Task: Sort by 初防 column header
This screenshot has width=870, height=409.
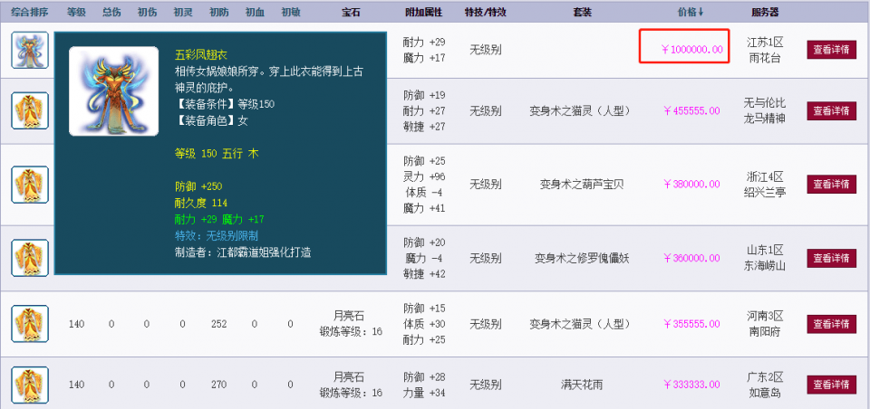Action: coord(219,12)
